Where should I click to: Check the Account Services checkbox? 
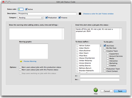[x=108, y=56]
